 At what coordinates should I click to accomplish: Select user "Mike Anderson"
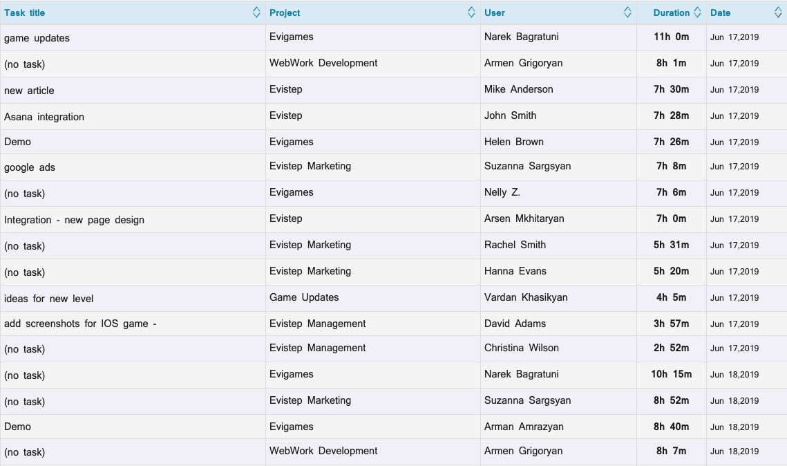click(x=518, y=89)
